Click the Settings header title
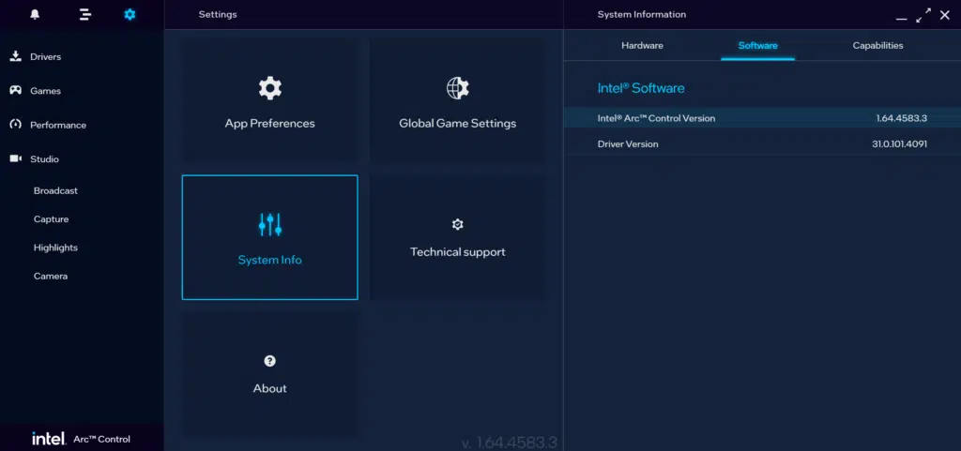 (218, 14)
